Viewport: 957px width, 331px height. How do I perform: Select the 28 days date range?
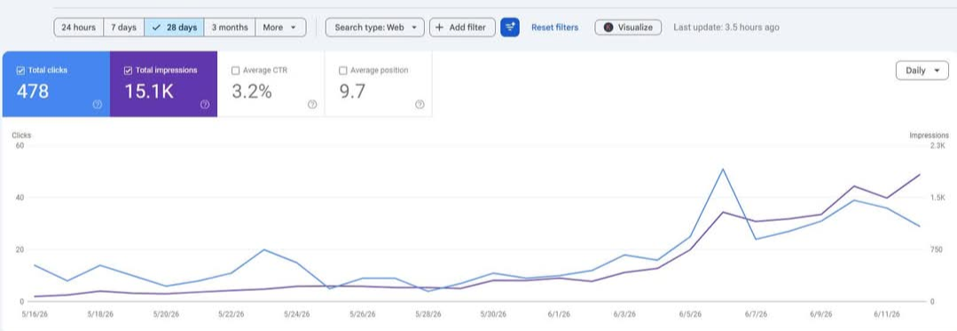click(x=175, y=28)
